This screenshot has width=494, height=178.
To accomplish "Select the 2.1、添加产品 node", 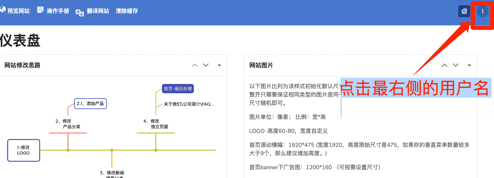I will click(90, 104).
